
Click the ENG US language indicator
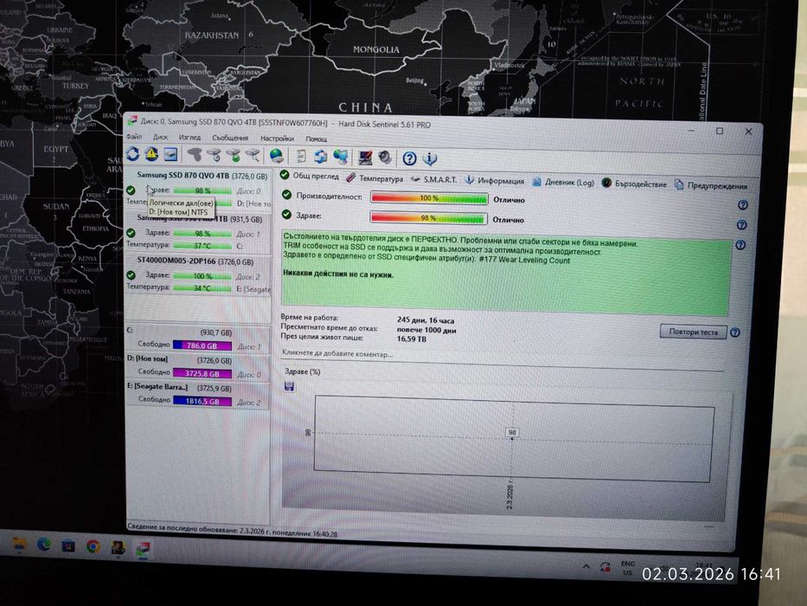(628, 568)
